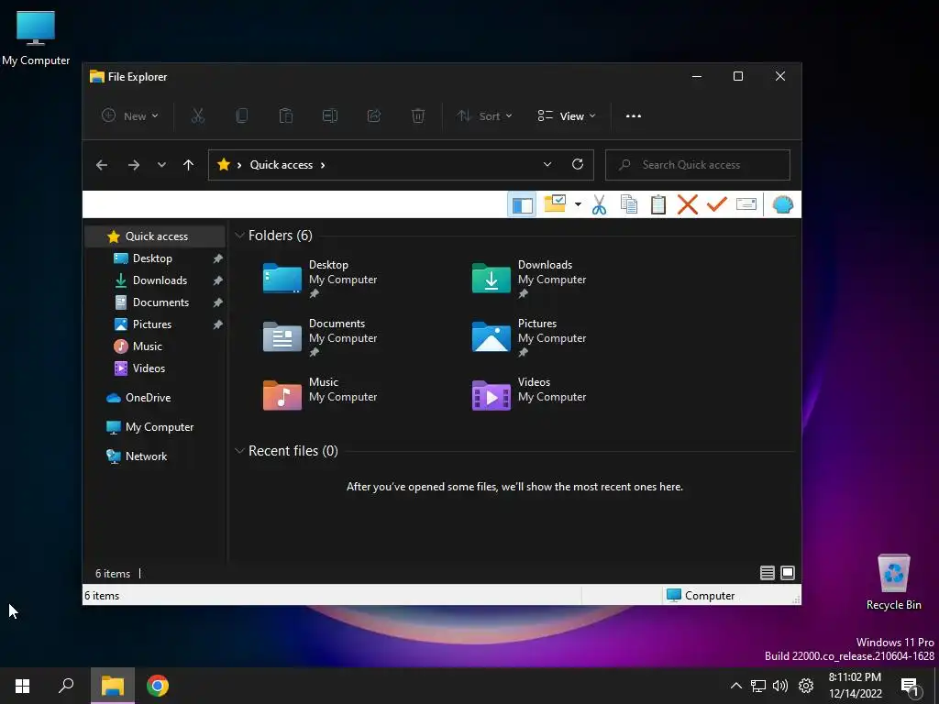Click the command bar Cut icon
This screenshot has width=939, height=704.
(x=198, y=116)
